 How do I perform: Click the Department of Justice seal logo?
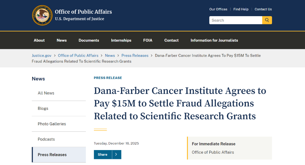(x=42, y=15)
